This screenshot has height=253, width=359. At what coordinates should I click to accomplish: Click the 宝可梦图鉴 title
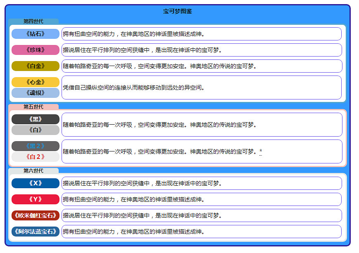click(179, 11)
